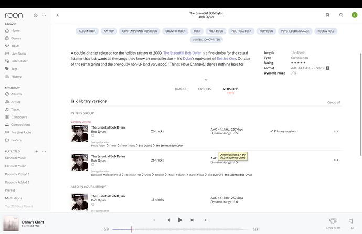Viewport: 362px width, 234px height.
Task: Click the bookmark icon in top bar
Action: tap(327, 15)
